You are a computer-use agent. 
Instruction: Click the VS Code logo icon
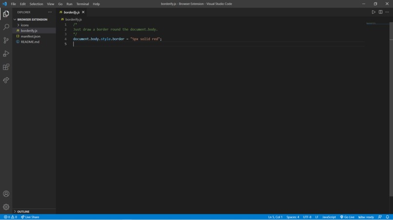click(x=4, y=4)
